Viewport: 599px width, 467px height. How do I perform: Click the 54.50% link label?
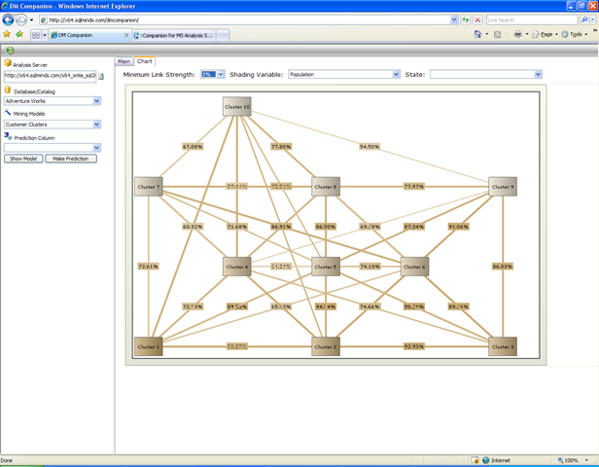[x=370, y=146]
